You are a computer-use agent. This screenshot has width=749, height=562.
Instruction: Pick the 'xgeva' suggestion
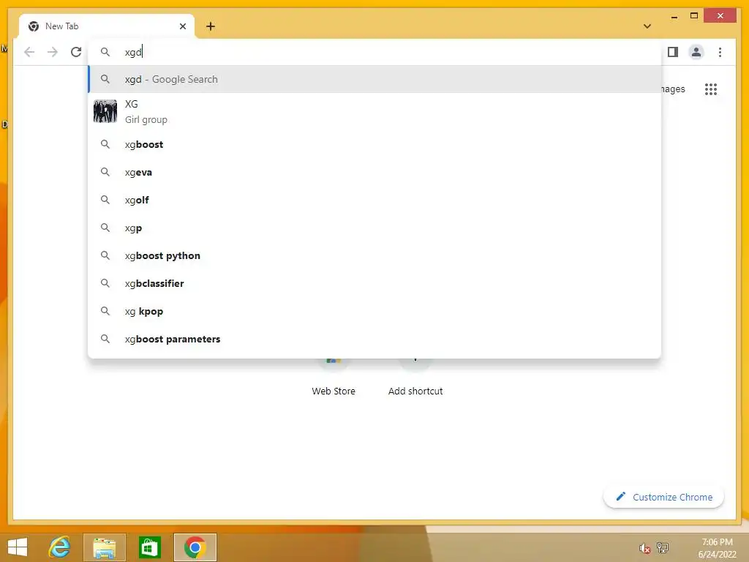pos(374,172)
